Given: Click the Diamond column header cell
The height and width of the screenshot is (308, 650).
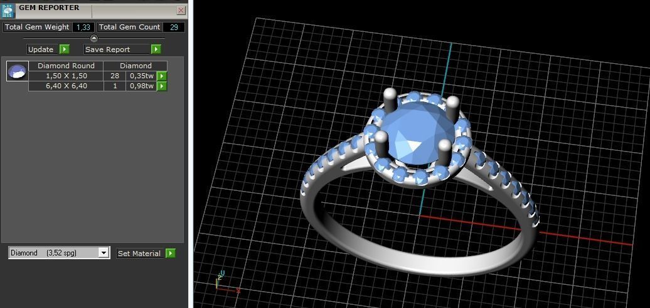Looking at the screenshot, I should tap(135, 66).
